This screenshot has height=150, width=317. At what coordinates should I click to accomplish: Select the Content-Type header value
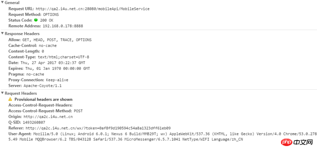click(x=63, y=57)
